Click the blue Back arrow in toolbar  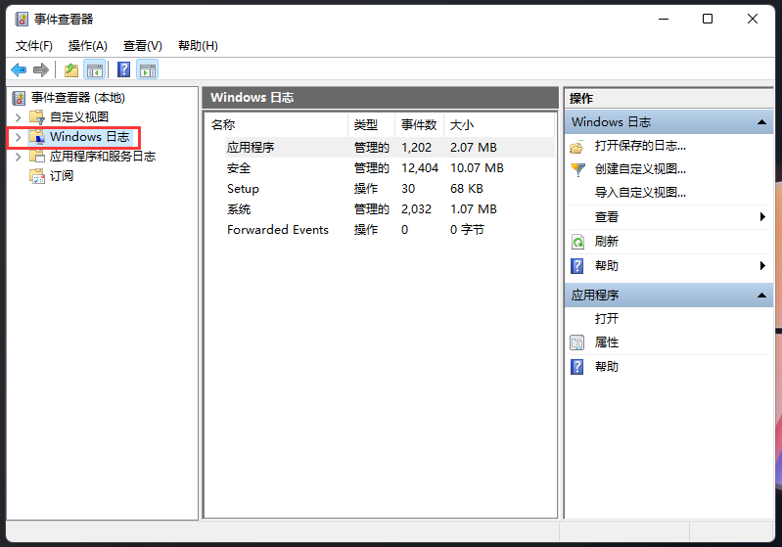tap(19, 69)
